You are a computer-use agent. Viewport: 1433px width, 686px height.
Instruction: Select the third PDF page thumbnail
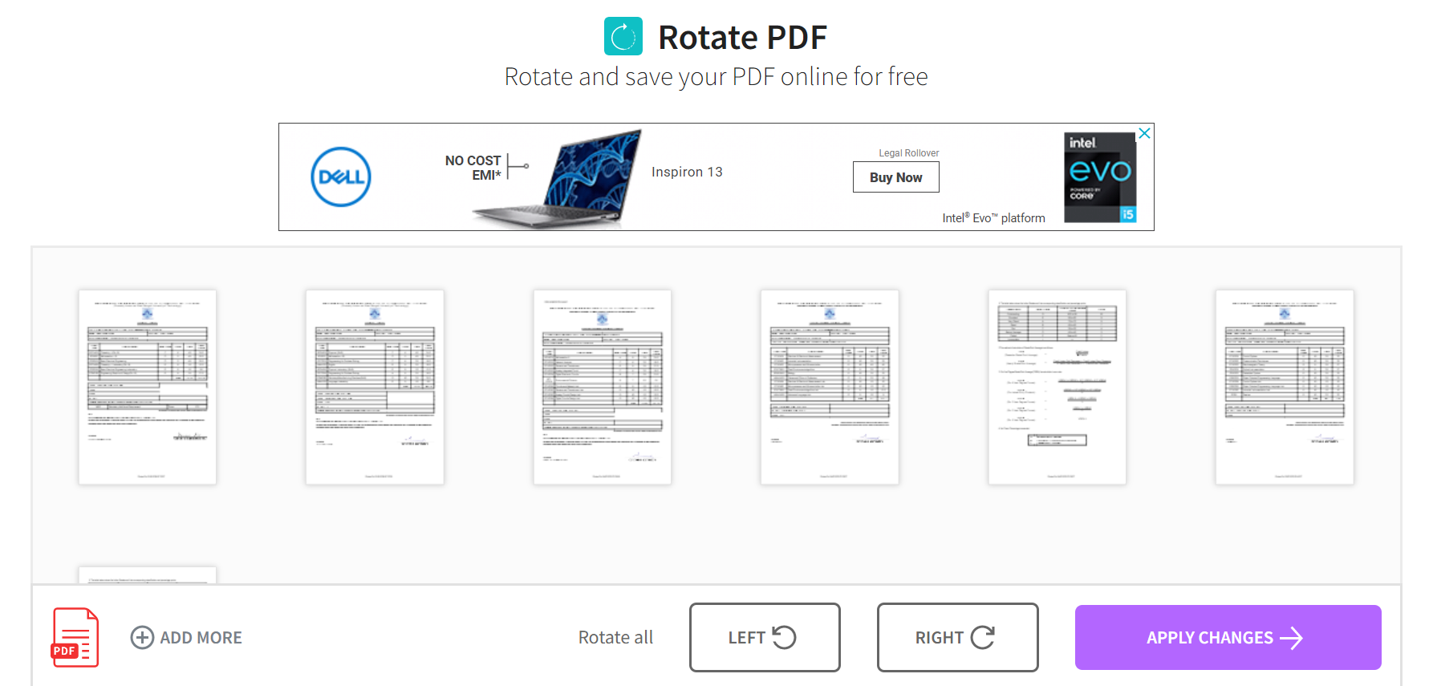pos(603,387)
